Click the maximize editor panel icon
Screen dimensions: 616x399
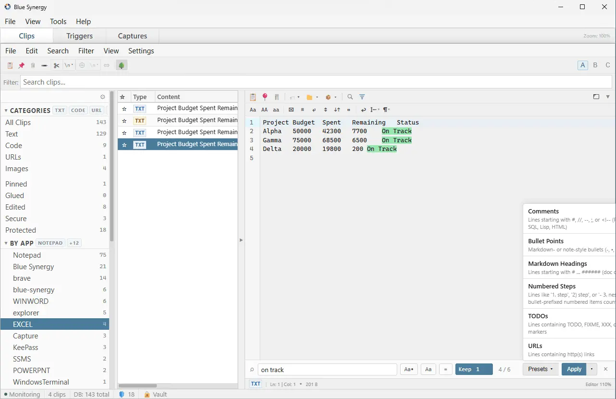coord(596,97)
